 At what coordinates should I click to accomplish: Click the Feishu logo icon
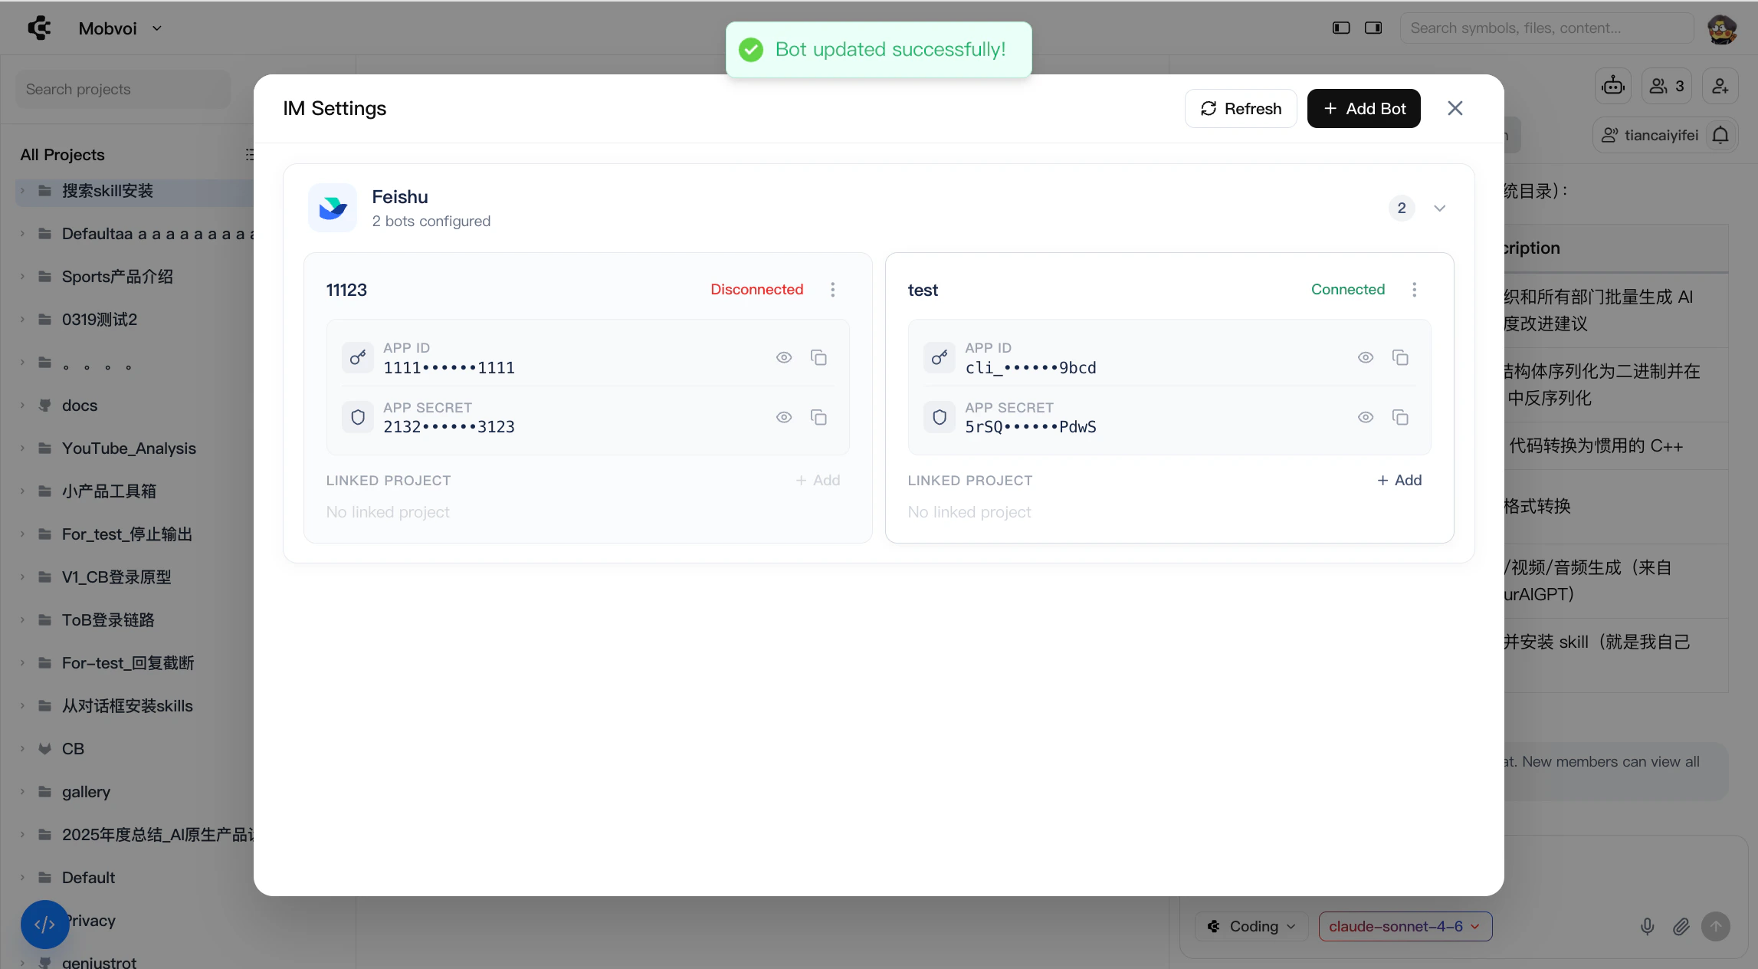click(x=333, y=208)
